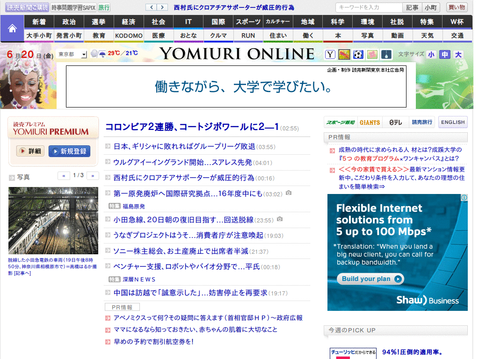The image size is (479, 359).
Task: Open 成熟の時代に求められる人材 PR link
Action: pyautogui.click(x=400, y=154)
